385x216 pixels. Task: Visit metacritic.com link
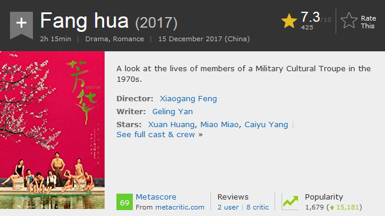point(180,207)
